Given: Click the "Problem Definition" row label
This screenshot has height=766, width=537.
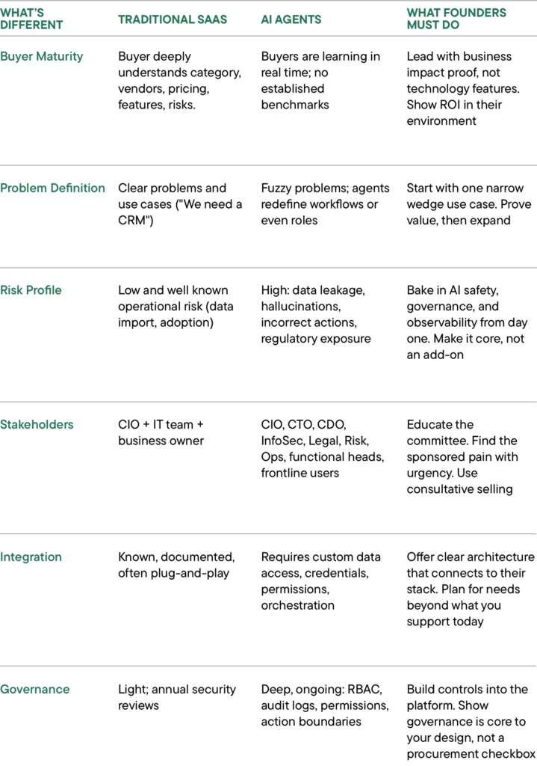Looking at the screenshot, I should point(52,188).
